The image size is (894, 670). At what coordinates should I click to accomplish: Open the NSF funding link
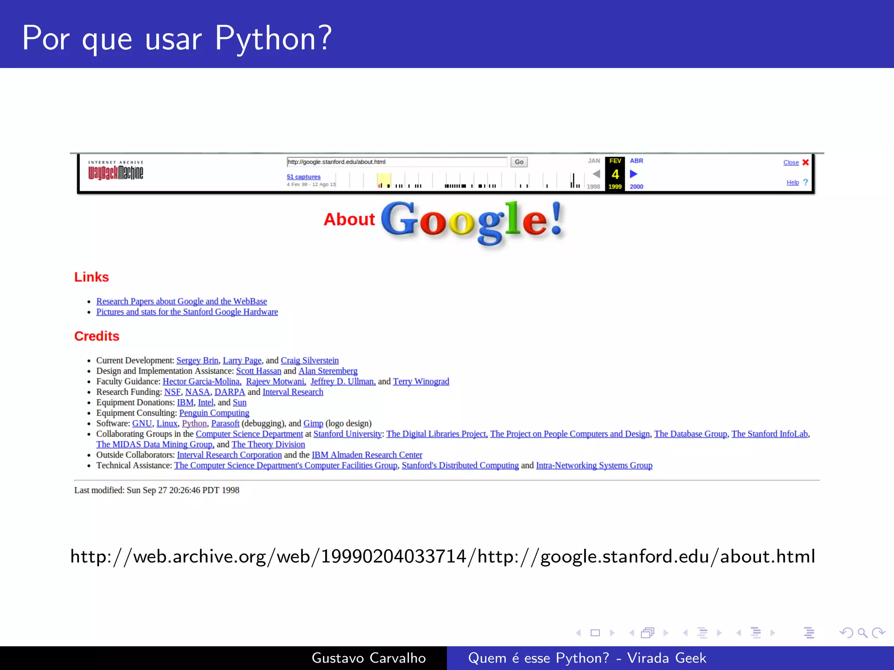(x=172, y=392)
